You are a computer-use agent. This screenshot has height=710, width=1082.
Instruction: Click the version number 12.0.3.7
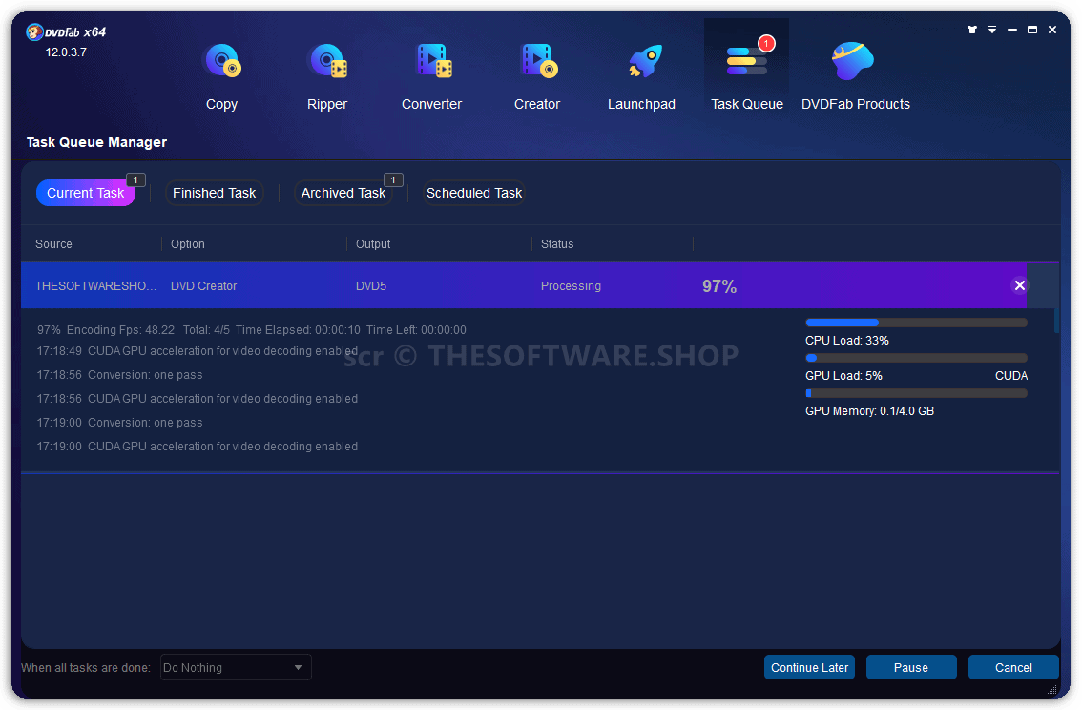(x=66, y=52)
